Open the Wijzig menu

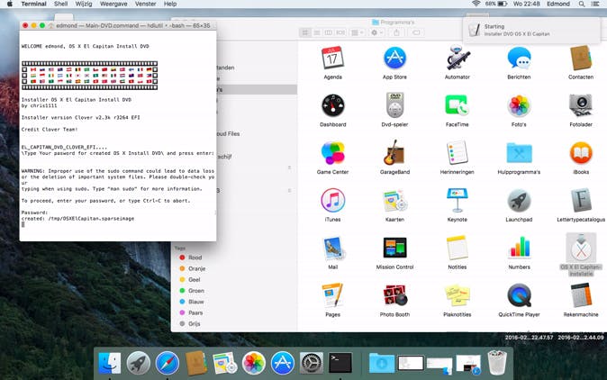coord(84,4)
